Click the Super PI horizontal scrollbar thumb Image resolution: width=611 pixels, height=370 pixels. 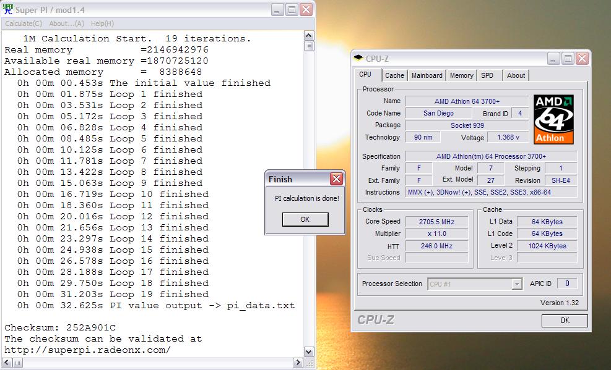[17, 363]
